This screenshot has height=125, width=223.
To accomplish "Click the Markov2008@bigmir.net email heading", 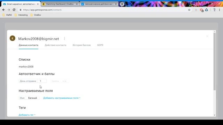I will (x=39, y=39).
